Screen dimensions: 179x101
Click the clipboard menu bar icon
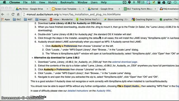[x=159, y=2]
